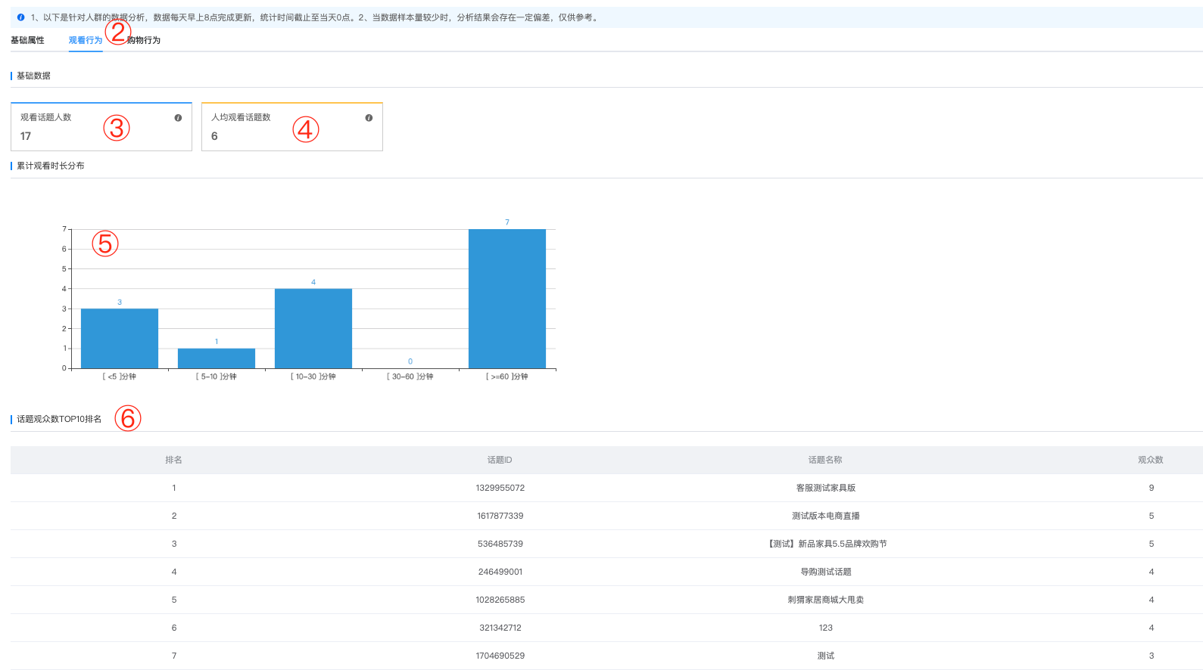The height and width of the screenshot is (670, 1203).
Task: Click topic name 【测试】新品家具5.5品牌欢购节
Action: click(x=826, y=544)
